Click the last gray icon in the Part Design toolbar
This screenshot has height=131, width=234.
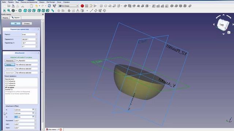coord(190,6)
